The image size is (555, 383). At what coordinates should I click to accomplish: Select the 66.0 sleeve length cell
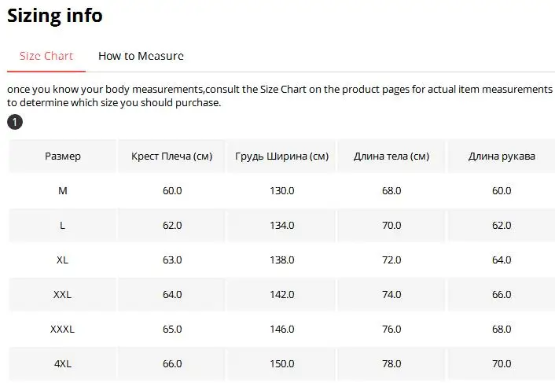coord(502,294)
